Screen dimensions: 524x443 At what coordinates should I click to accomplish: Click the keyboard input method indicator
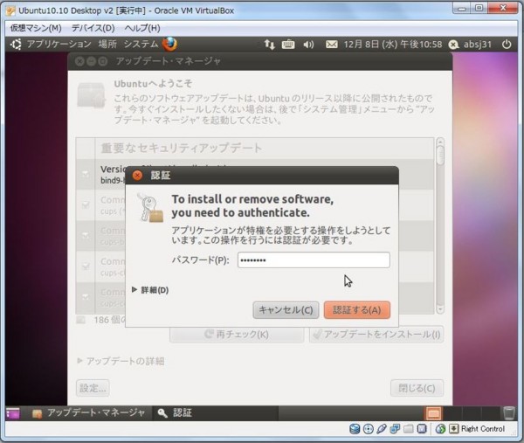[x=288, y=45]
